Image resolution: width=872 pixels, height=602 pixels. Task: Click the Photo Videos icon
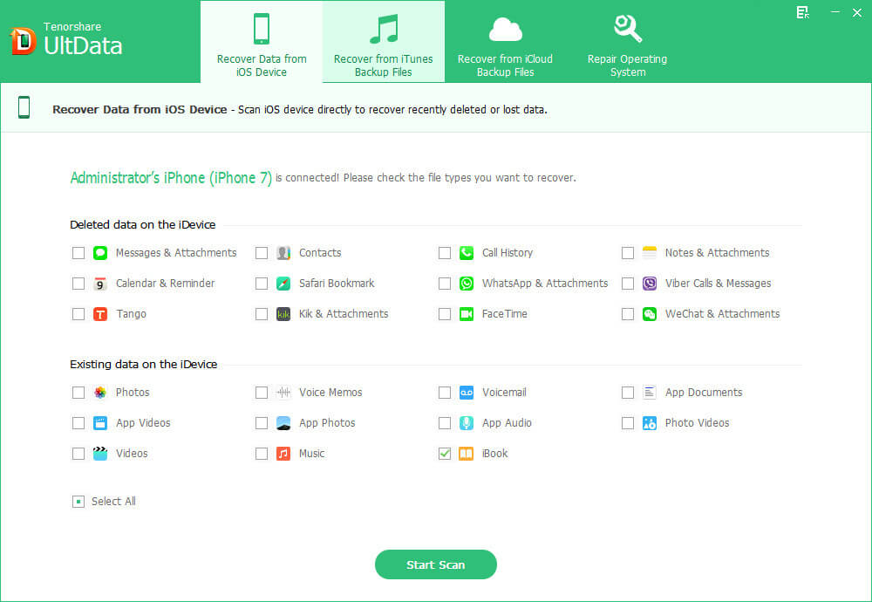point(650,423)
